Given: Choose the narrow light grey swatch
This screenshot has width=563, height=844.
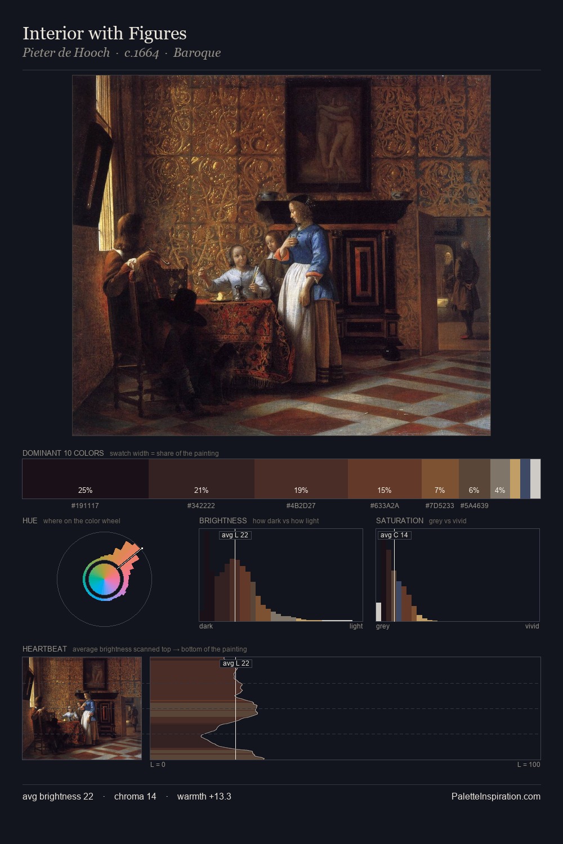Looking at the screenshot, I should 535,479.
